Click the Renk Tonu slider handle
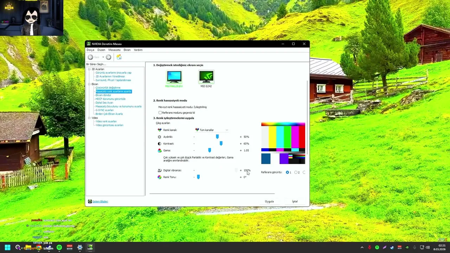The height and width of the screenshot is (253, 450). (x=198, y=177)
